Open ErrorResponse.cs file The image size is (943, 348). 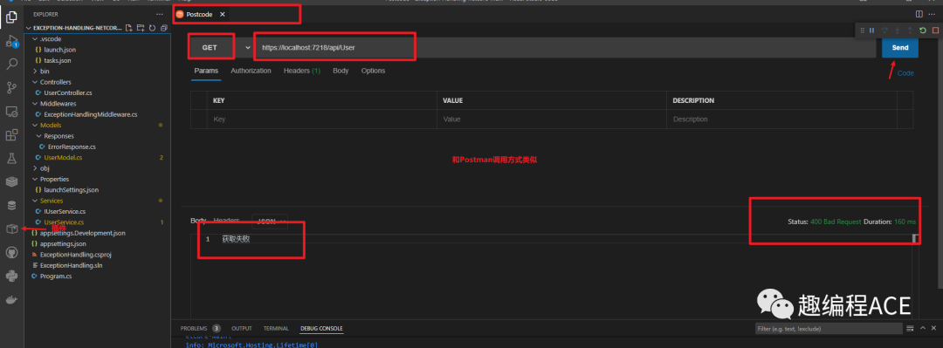[72, 147]
